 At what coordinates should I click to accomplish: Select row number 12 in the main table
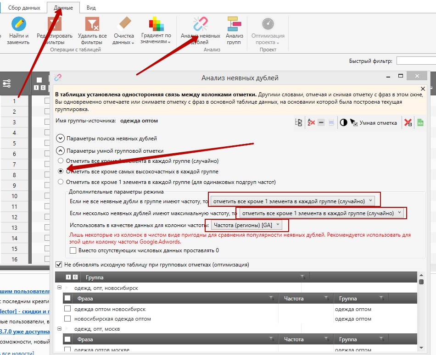point(15,217)
